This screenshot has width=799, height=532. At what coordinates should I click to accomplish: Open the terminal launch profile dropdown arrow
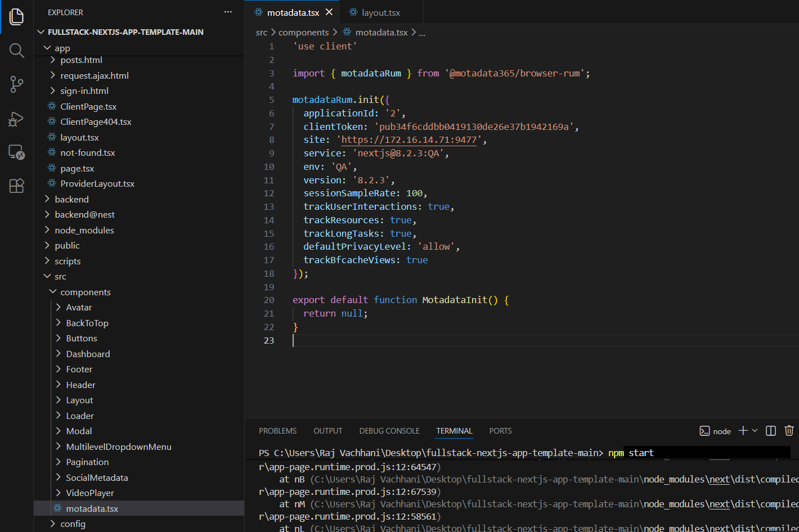click(755, 430)
